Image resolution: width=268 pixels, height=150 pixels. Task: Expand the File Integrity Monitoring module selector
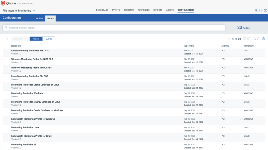coord(34,11)
